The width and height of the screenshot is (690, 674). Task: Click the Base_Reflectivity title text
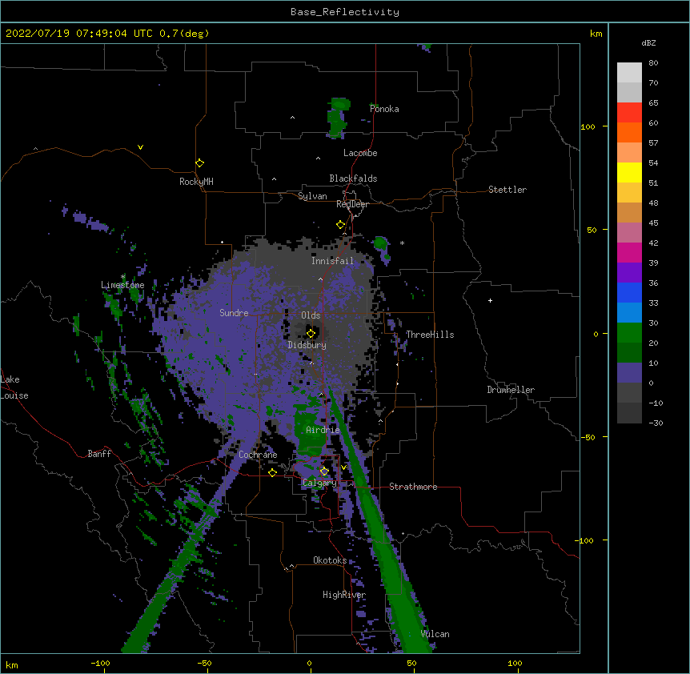coord(345,12)
